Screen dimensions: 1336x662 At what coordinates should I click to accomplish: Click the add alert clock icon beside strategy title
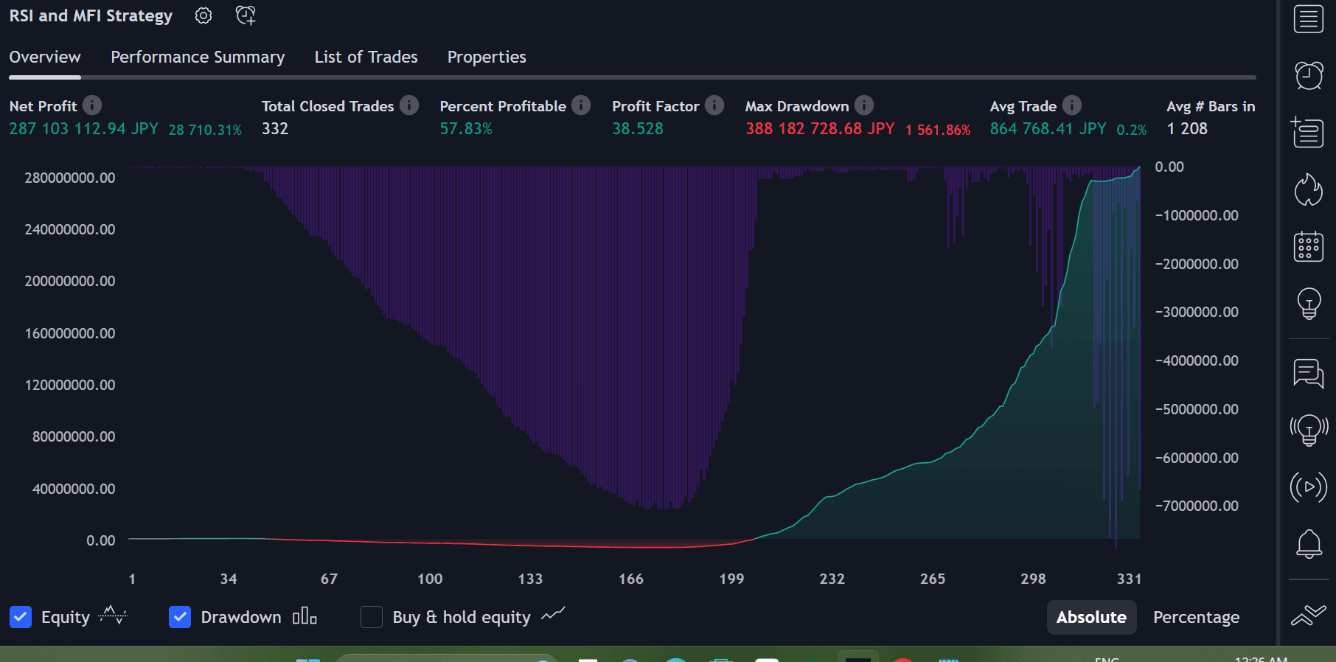pyautogui.click(x=246, y=15)
